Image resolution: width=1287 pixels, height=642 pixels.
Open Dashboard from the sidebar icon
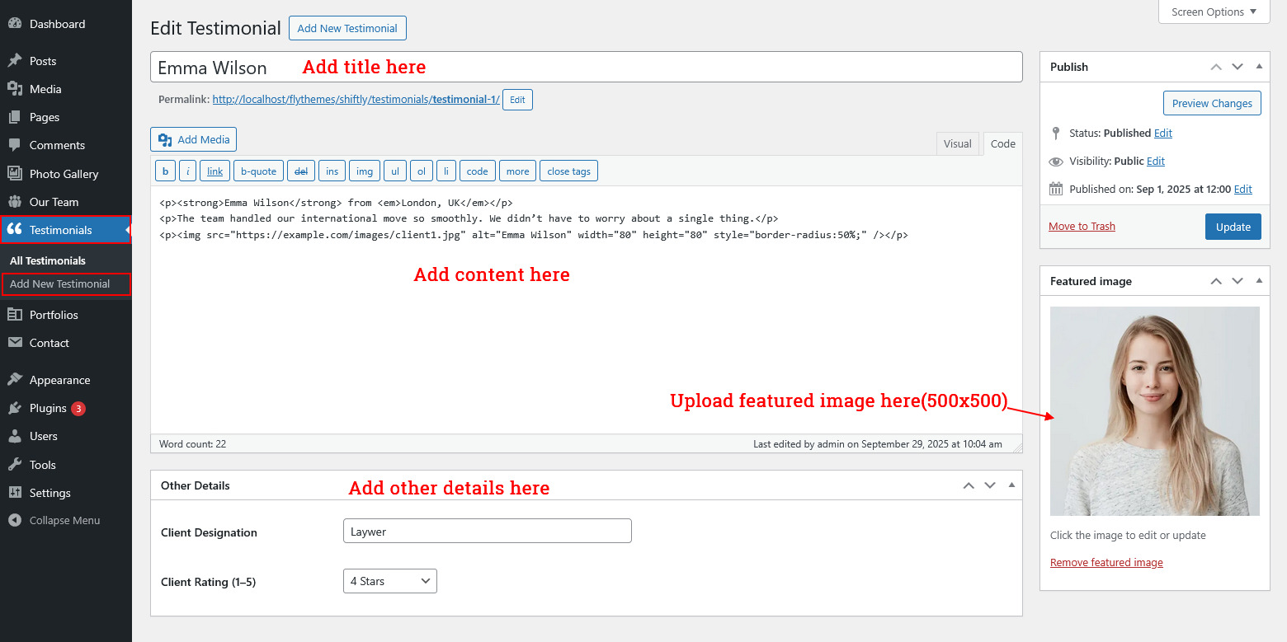pos(14,24)
